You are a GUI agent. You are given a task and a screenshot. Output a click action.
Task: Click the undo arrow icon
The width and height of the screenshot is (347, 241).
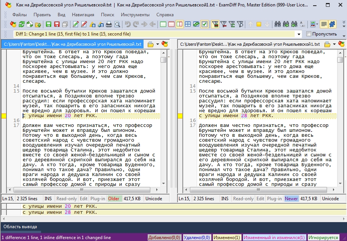[x=128, y=24]
